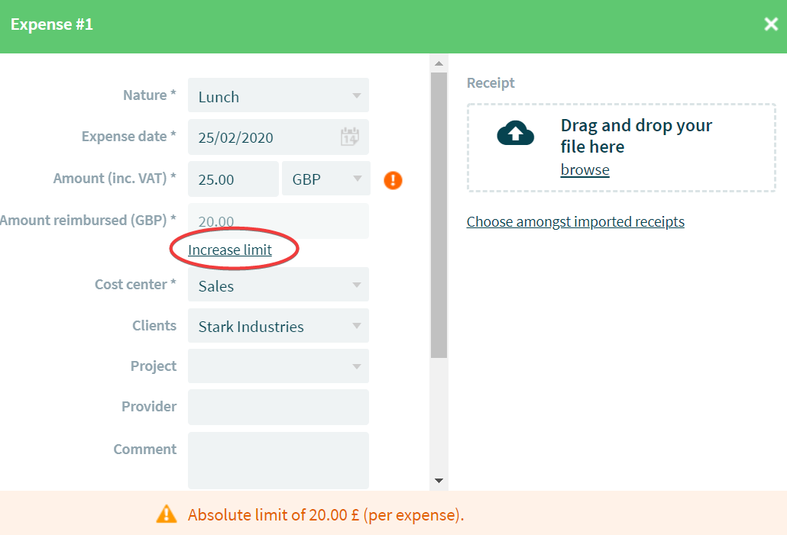The height and width of the screenshot is (535, 787).
Task: Click the Expense #1 dialog title
Action: tap(52, 24)
